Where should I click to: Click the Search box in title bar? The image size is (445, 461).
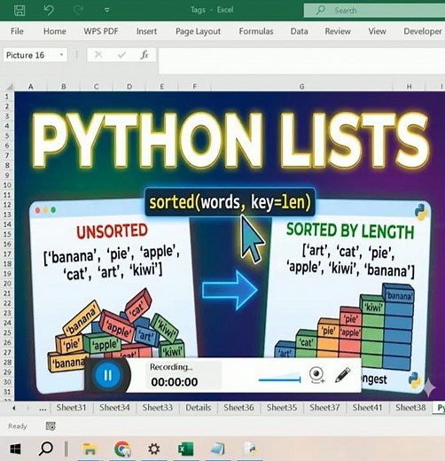point(374,11)
